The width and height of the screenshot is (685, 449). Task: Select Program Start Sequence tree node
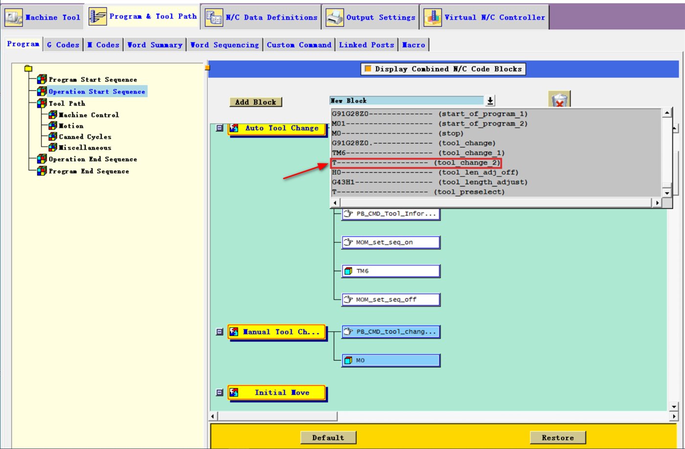point(92,79)
